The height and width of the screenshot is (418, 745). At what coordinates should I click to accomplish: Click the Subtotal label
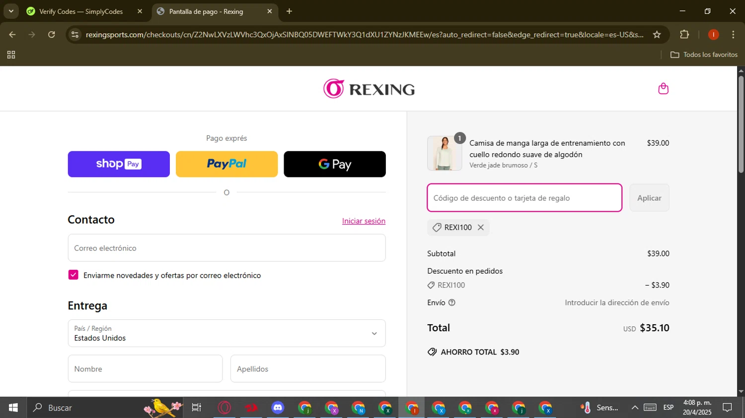tap(441, 253)
